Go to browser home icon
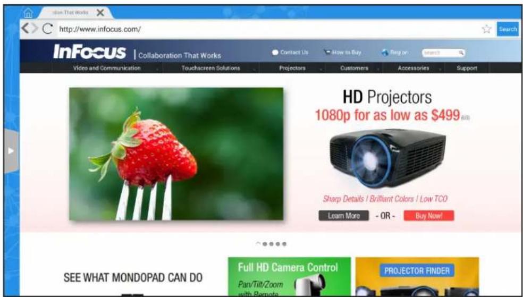The image size is (523, 297). [28, 13]
